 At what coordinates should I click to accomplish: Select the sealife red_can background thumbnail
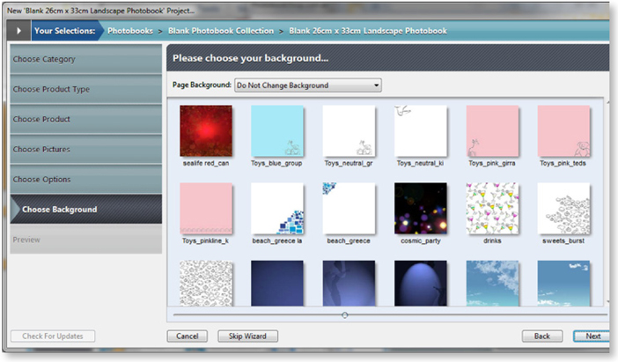(x=205, y=131)
